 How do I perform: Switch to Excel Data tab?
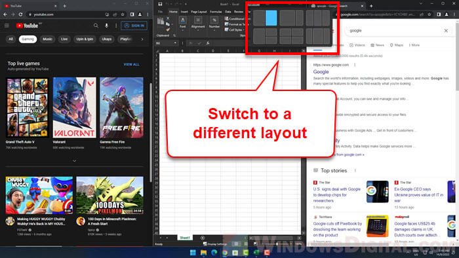pyautogui.click(x=228, y=12)
